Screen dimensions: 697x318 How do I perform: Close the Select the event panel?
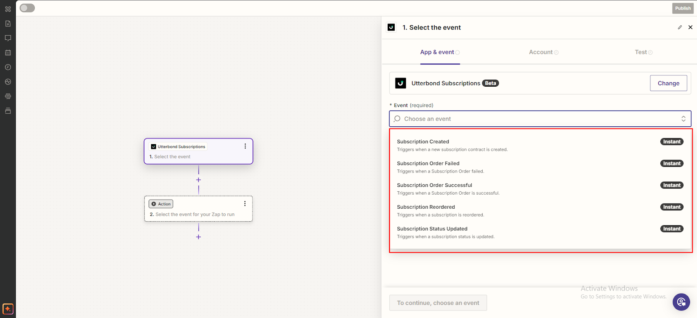pos(690,27)
